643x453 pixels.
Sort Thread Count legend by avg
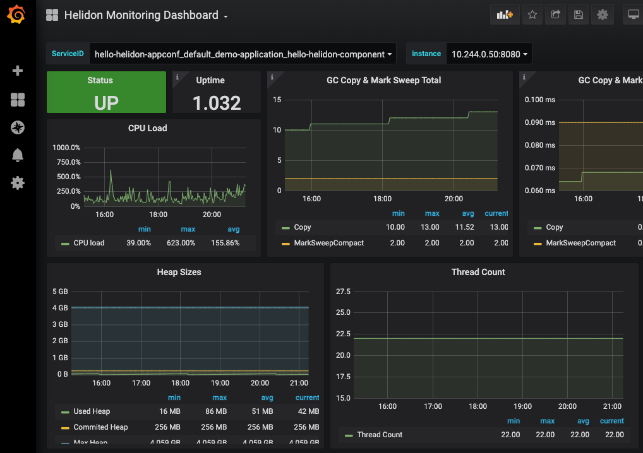[x=583, y=421]
